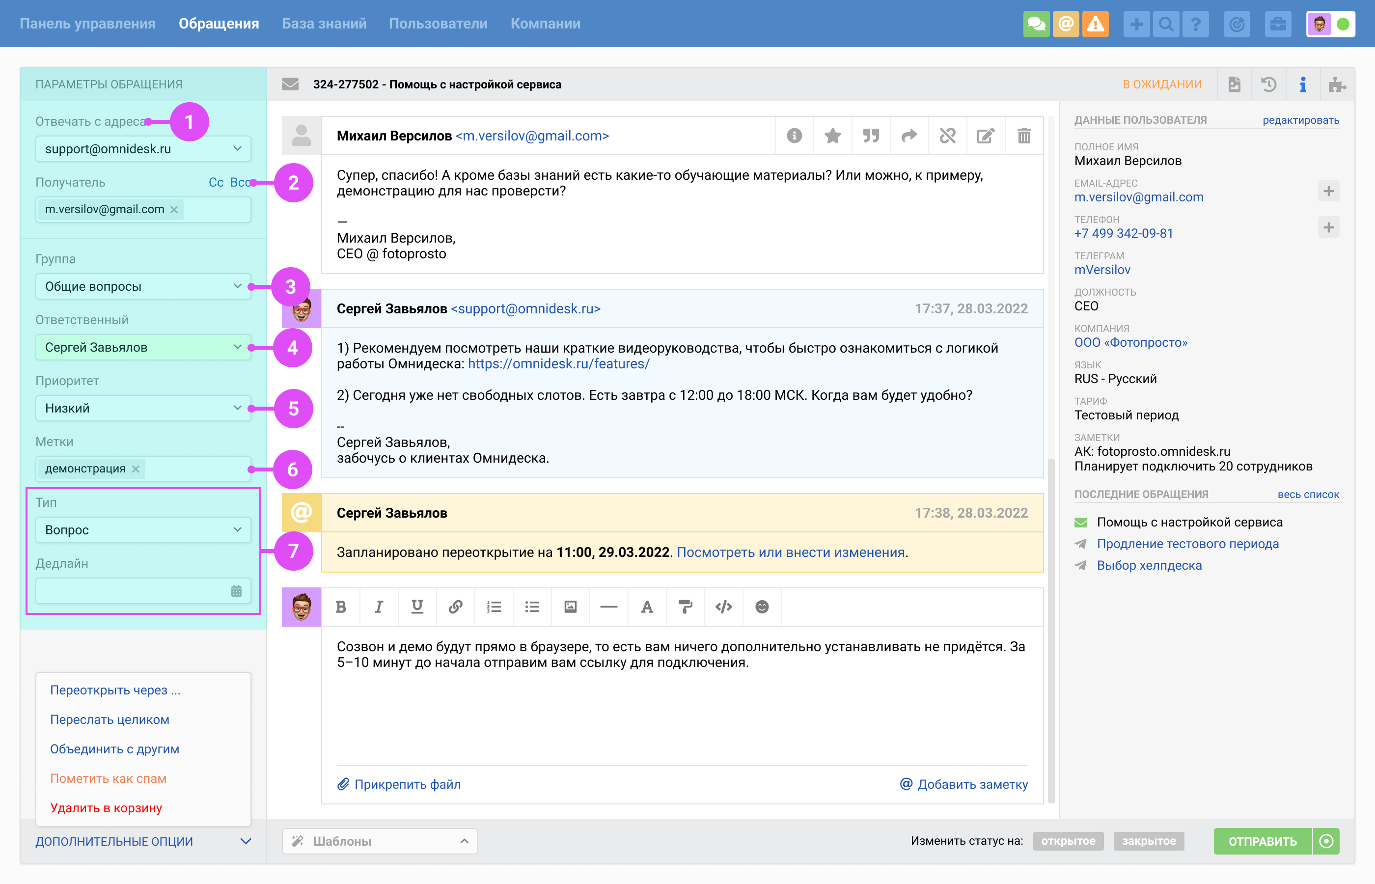Open the Пользователи menu item

[x=438, y=24]
